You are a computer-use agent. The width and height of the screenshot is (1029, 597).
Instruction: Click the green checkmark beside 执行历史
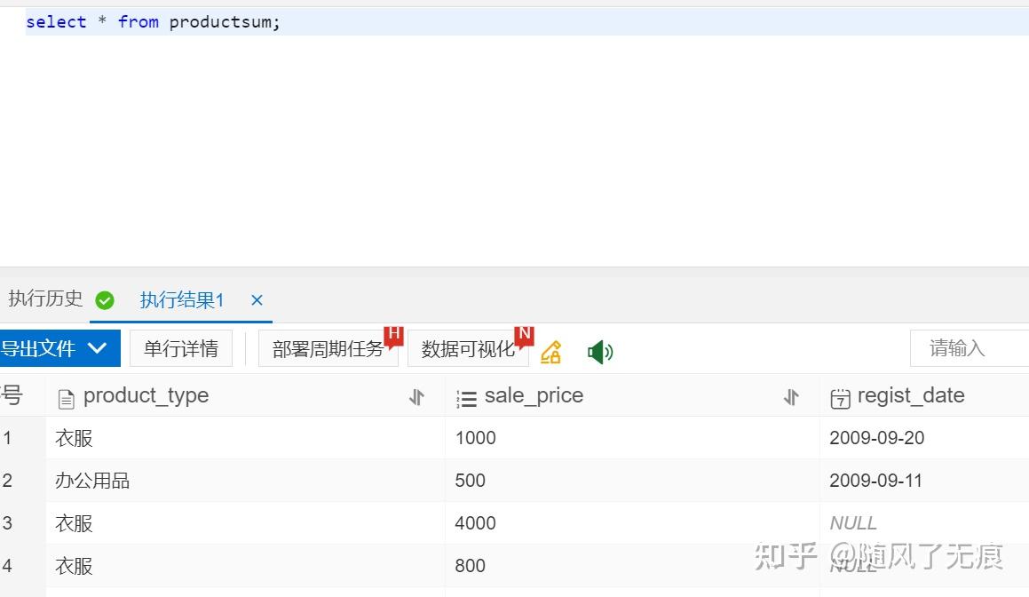click(x=105, y=300)
